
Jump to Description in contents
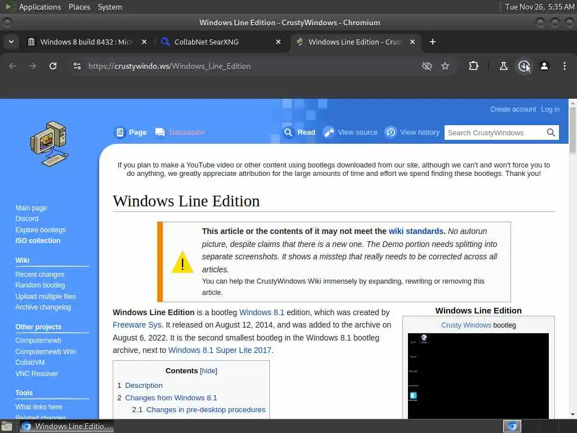pos(144,385)
